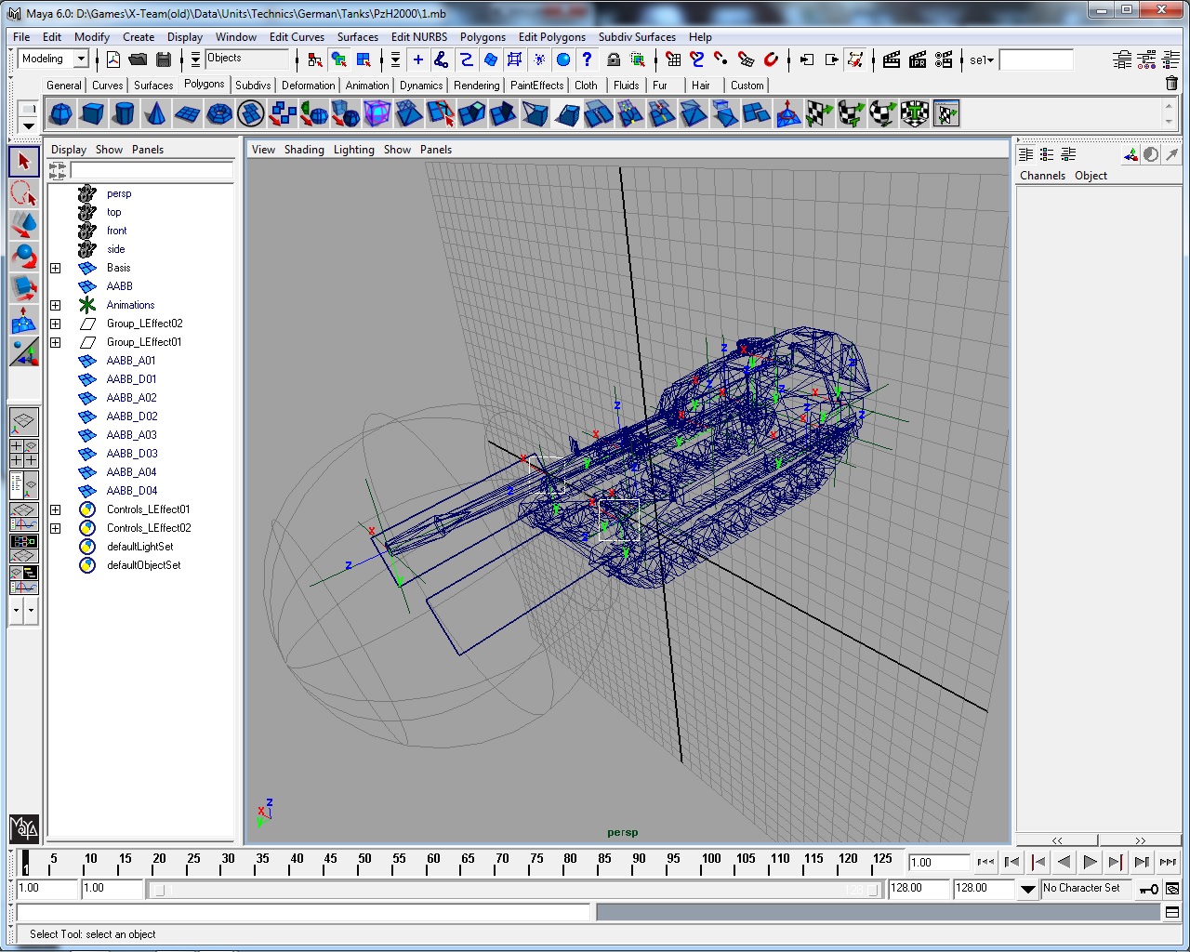Open animation preferences button
This screenshot has width=1190, height=952.
click(x=1172, y=889)
